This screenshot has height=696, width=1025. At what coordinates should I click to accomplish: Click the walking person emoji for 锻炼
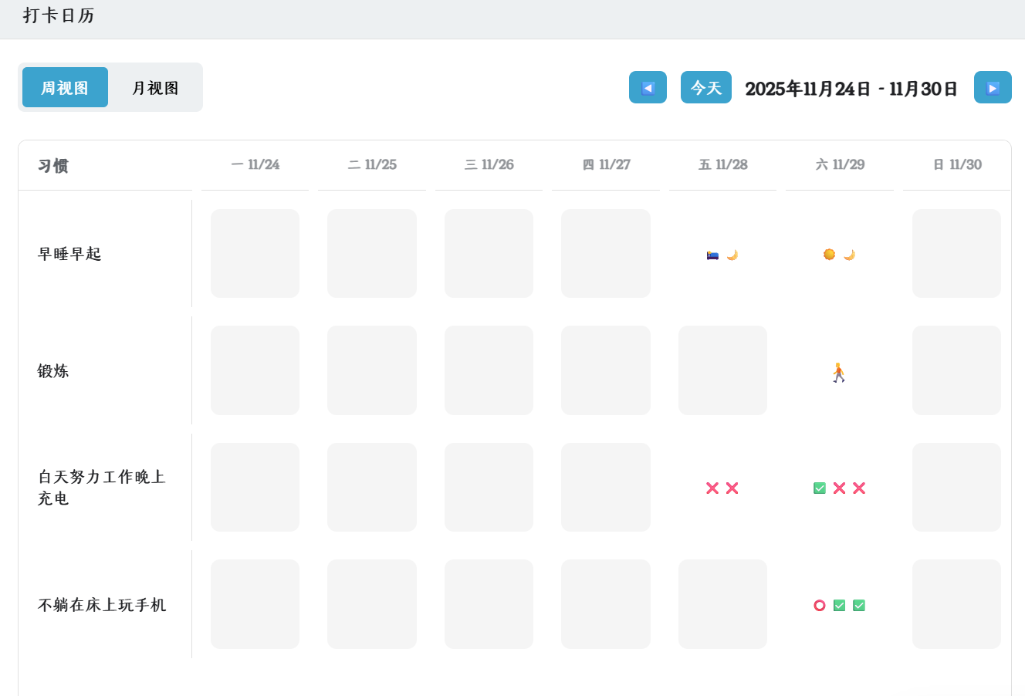[839, 373]
